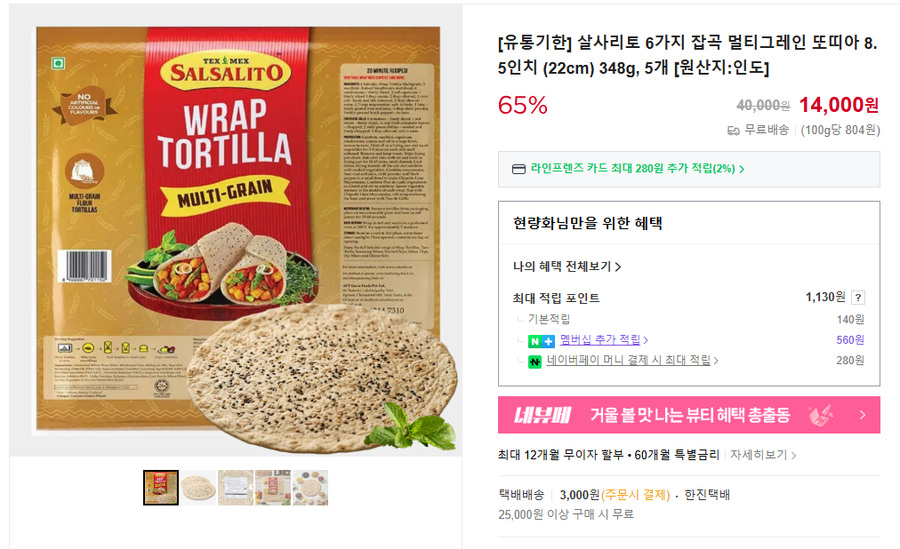The image size is (900, 549).
Task: Click the main Salsalito tortilla product image
Action: (x=236, y=230)
